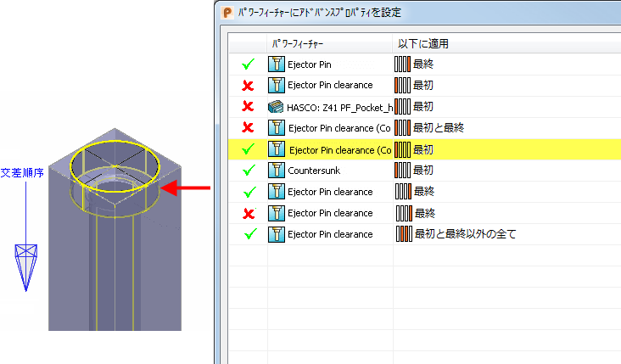Select the highlighted yellow circular pocket on the 3D model
621x364 pixels.
point(115,165)
